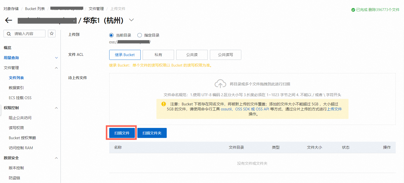The image size is (404, 183).
Task: Go to Bucket 列表 breadcrumb
Action: pos(35,9)
